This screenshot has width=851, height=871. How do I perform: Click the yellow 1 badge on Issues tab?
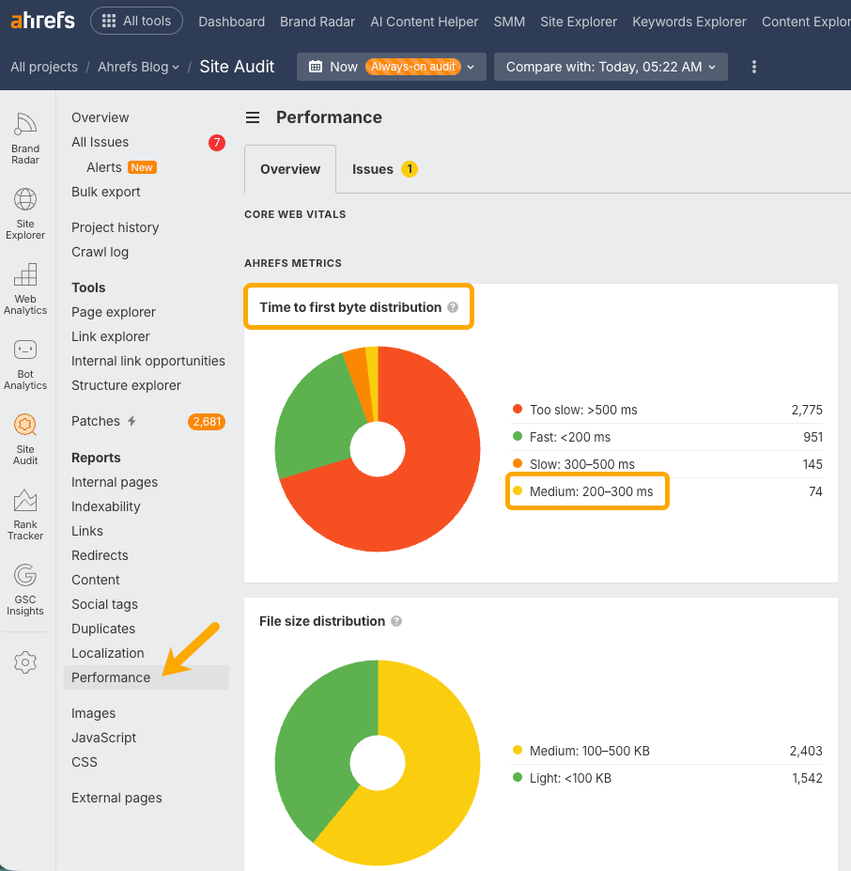point(410,169)
